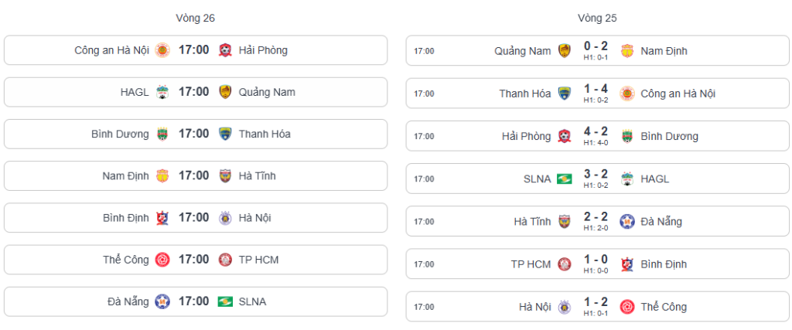Click Công an Hà Nội logo in Vòng 26
The width and height of the screenshot is (792, 330).
tap(162, 50)
